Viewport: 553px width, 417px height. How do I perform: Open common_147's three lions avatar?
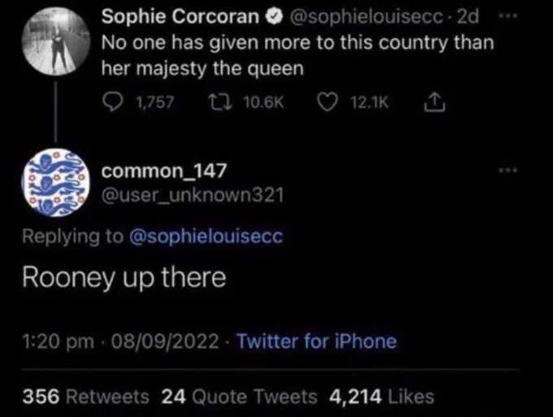pos(55,183)
